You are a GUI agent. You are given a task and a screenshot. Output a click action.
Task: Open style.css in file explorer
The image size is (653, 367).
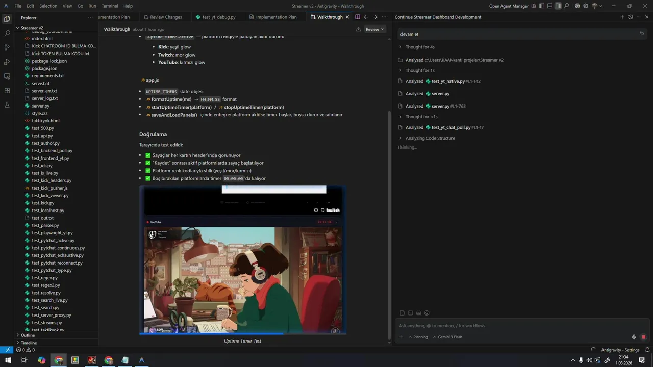[40, 113]
